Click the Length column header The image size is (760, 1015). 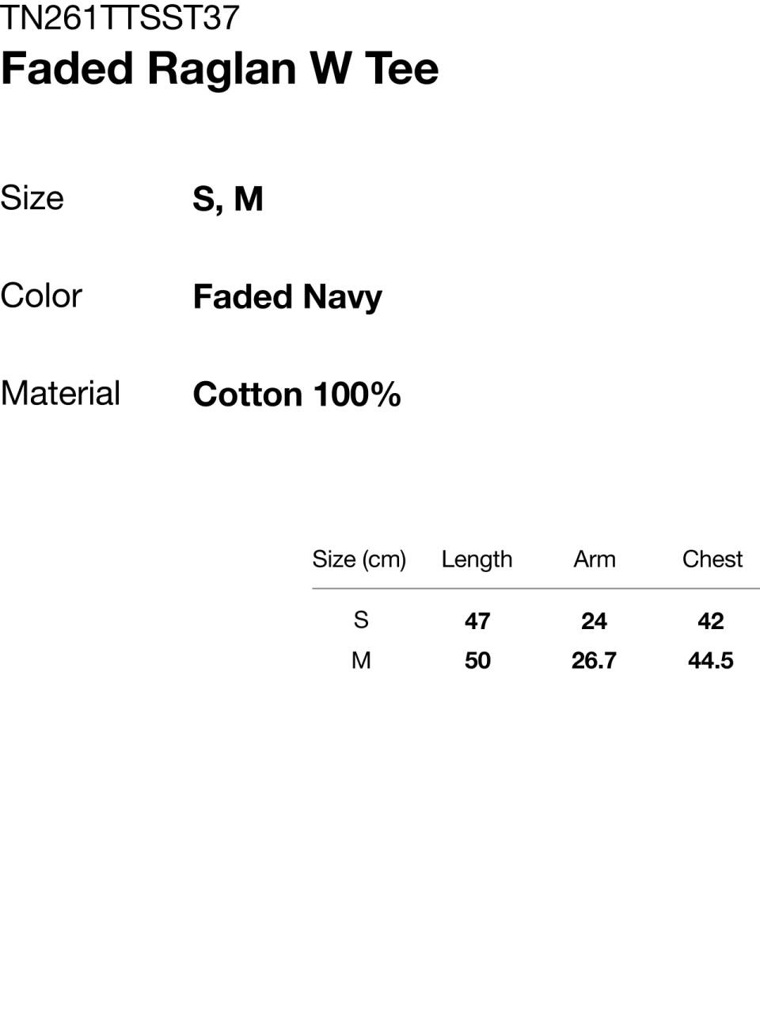[x=477, y=559]
